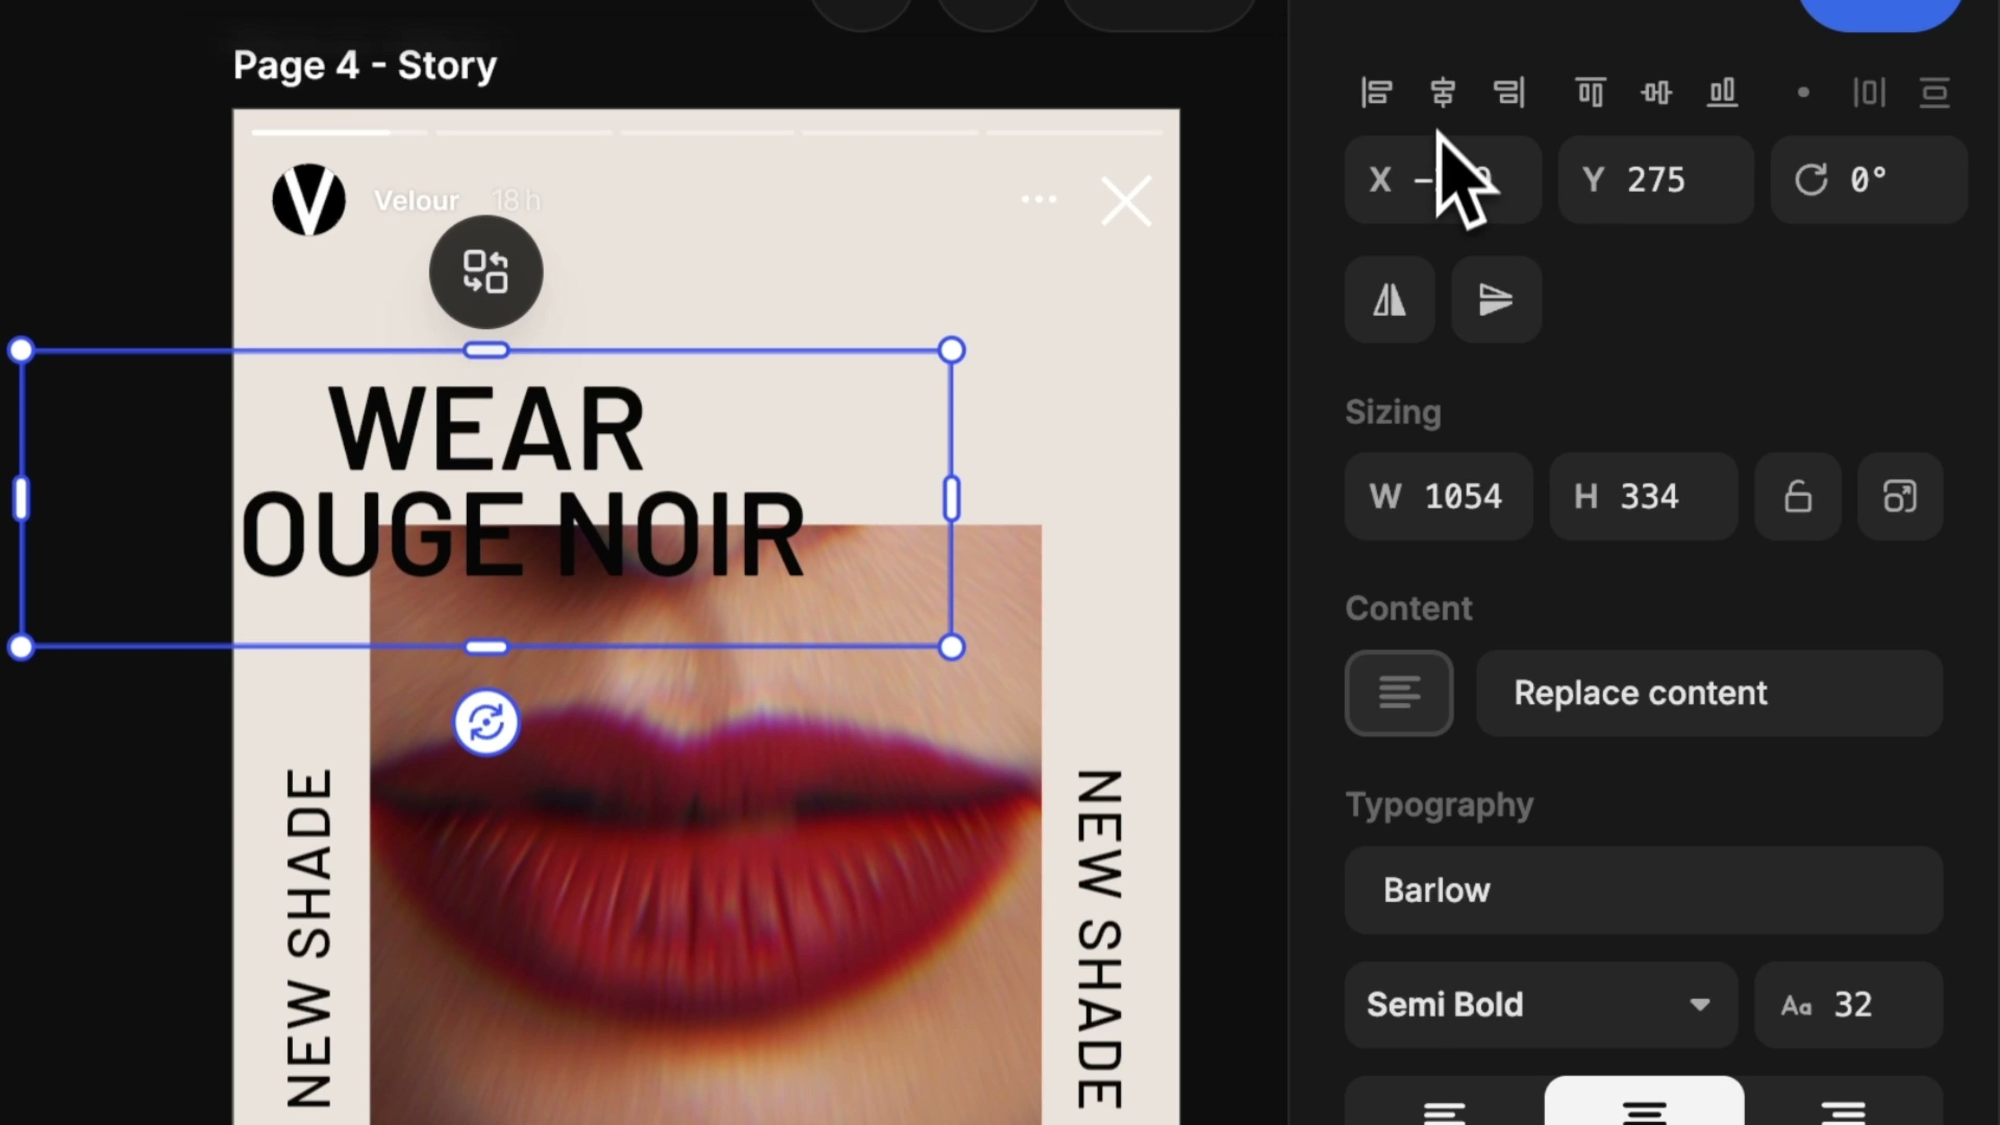Click the width field showing 1054

[x=1439, y=497]
